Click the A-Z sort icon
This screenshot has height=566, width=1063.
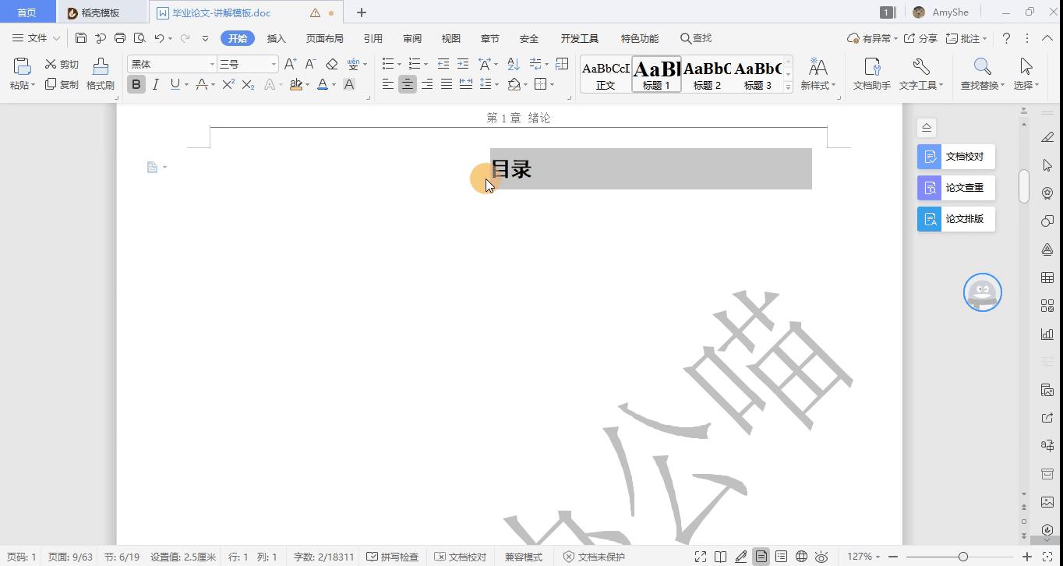click(x=512, y=63)
